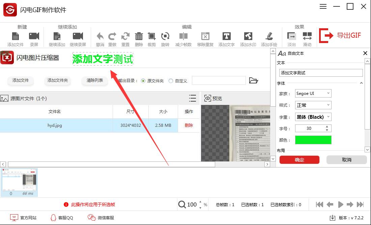
Task: Open the application hamburger menu
Action: tap(323, 6)
